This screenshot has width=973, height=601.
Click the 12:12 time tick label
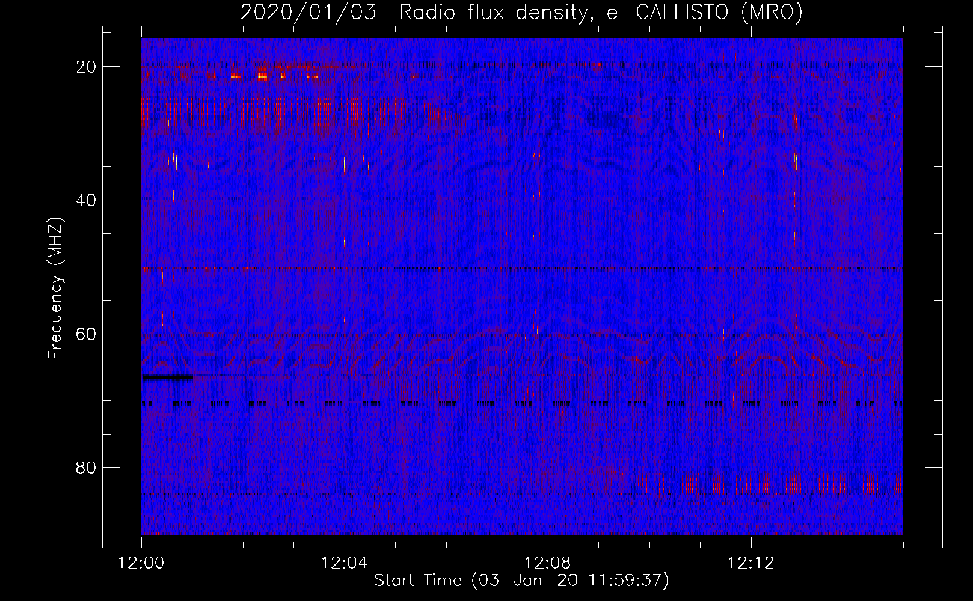(751, 563)
